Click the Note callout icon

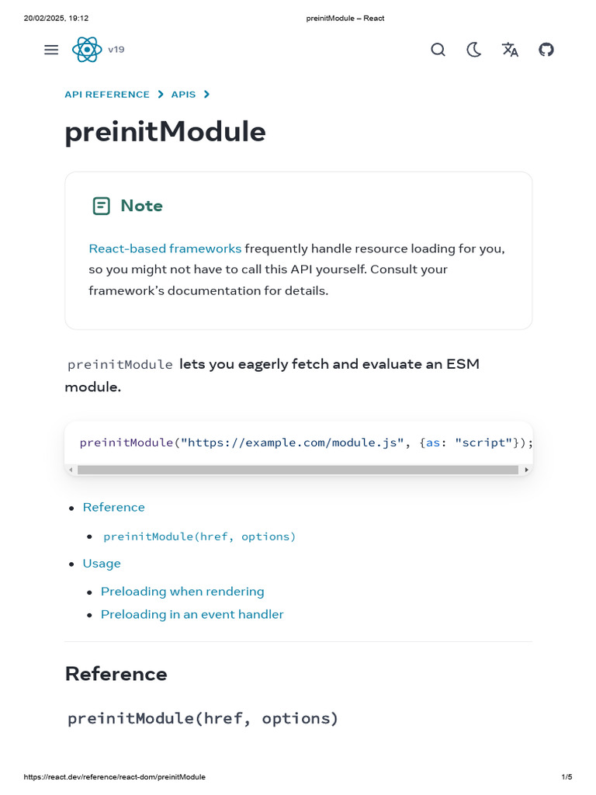point(101,206)
